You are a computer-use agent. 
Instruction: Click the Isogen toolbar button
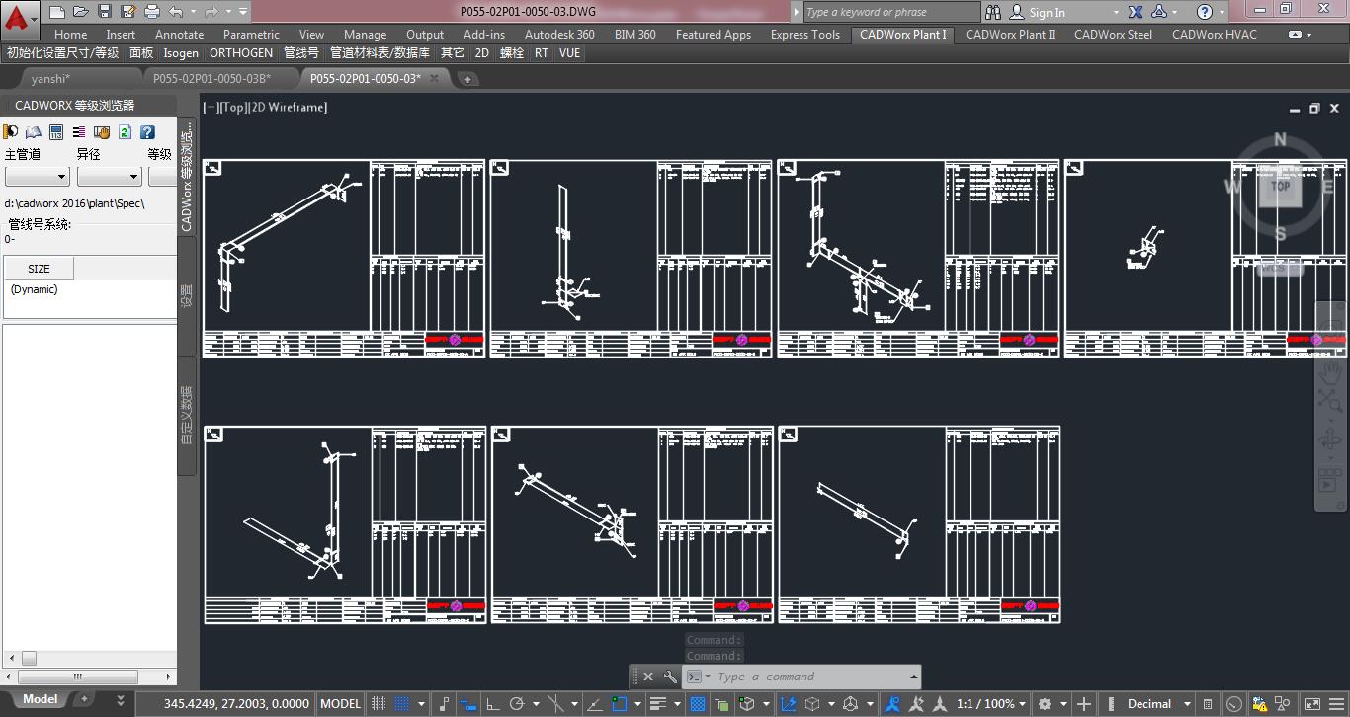(x=181, y=53)
